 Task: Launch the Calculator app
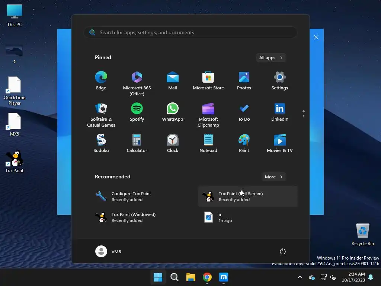[137, 143]
